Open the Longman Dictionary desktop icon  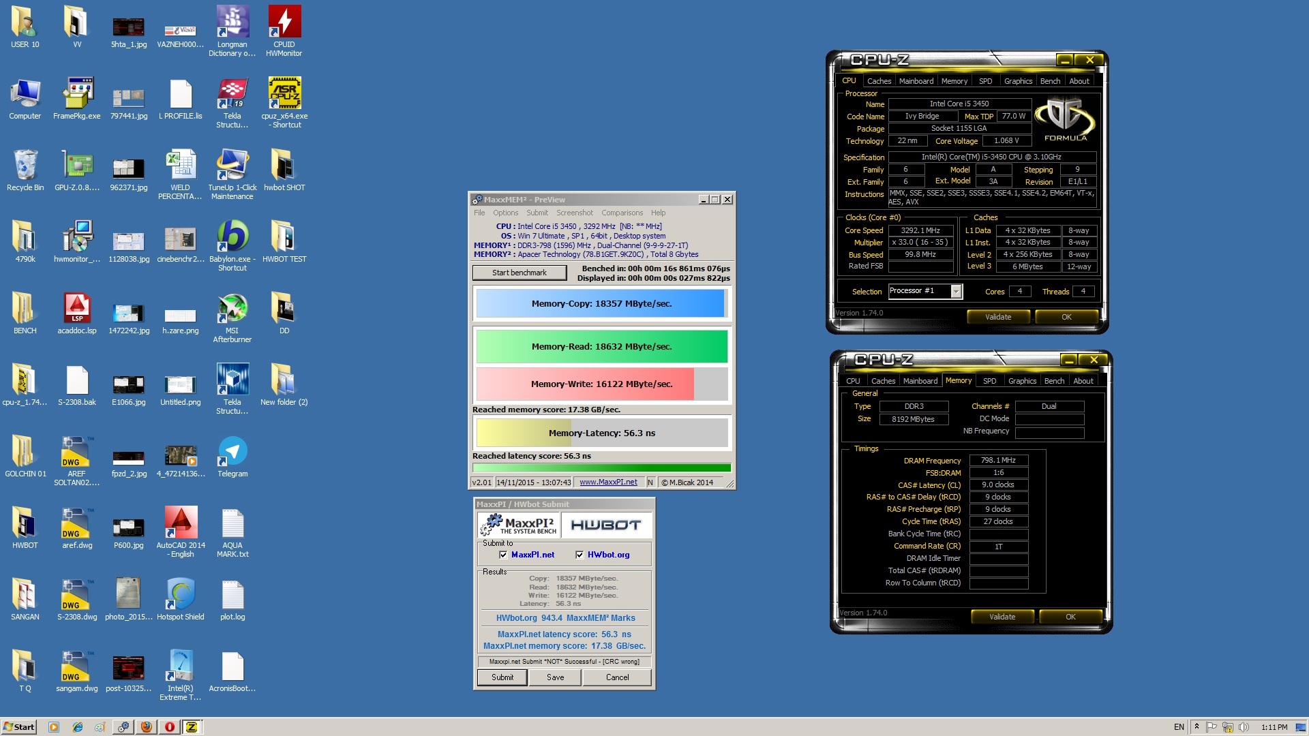click(232, 31)
